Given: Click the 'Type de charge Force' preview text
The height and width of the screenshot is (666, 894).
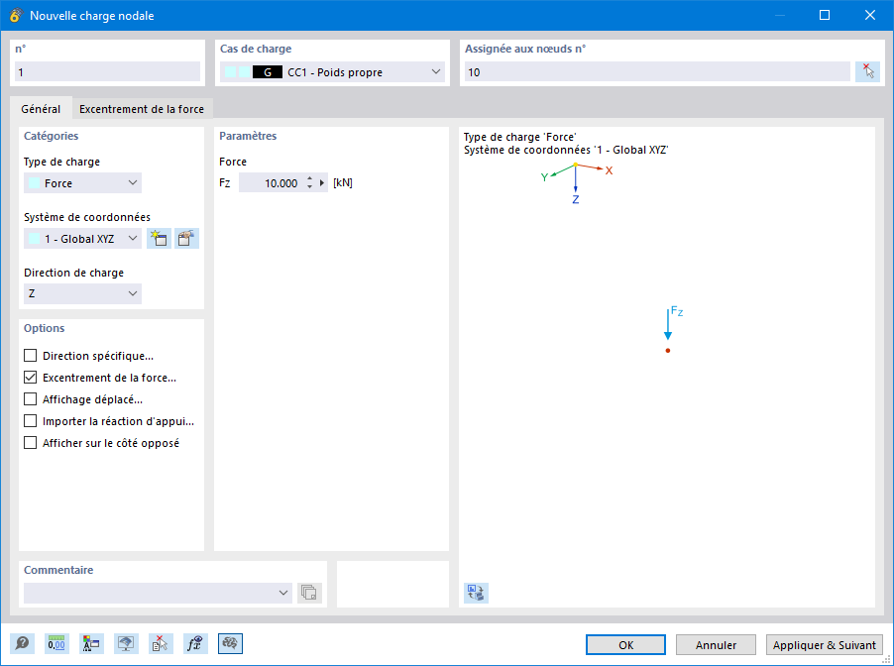Looking at the screenshot, I should tap(520, 137).
